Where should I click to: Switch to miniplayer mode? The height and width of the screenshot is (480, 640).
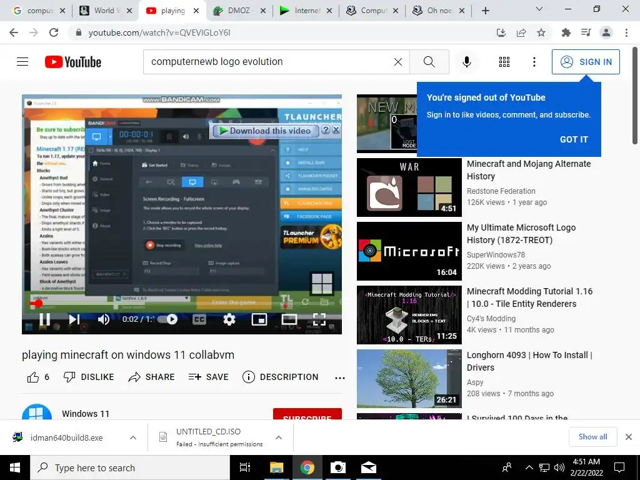[x=259, y=319]
